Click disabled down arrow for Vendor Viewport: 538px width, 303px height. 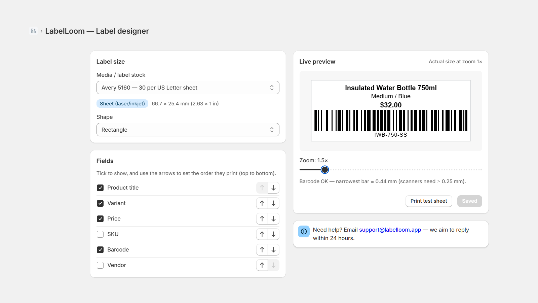click(274, 265)
